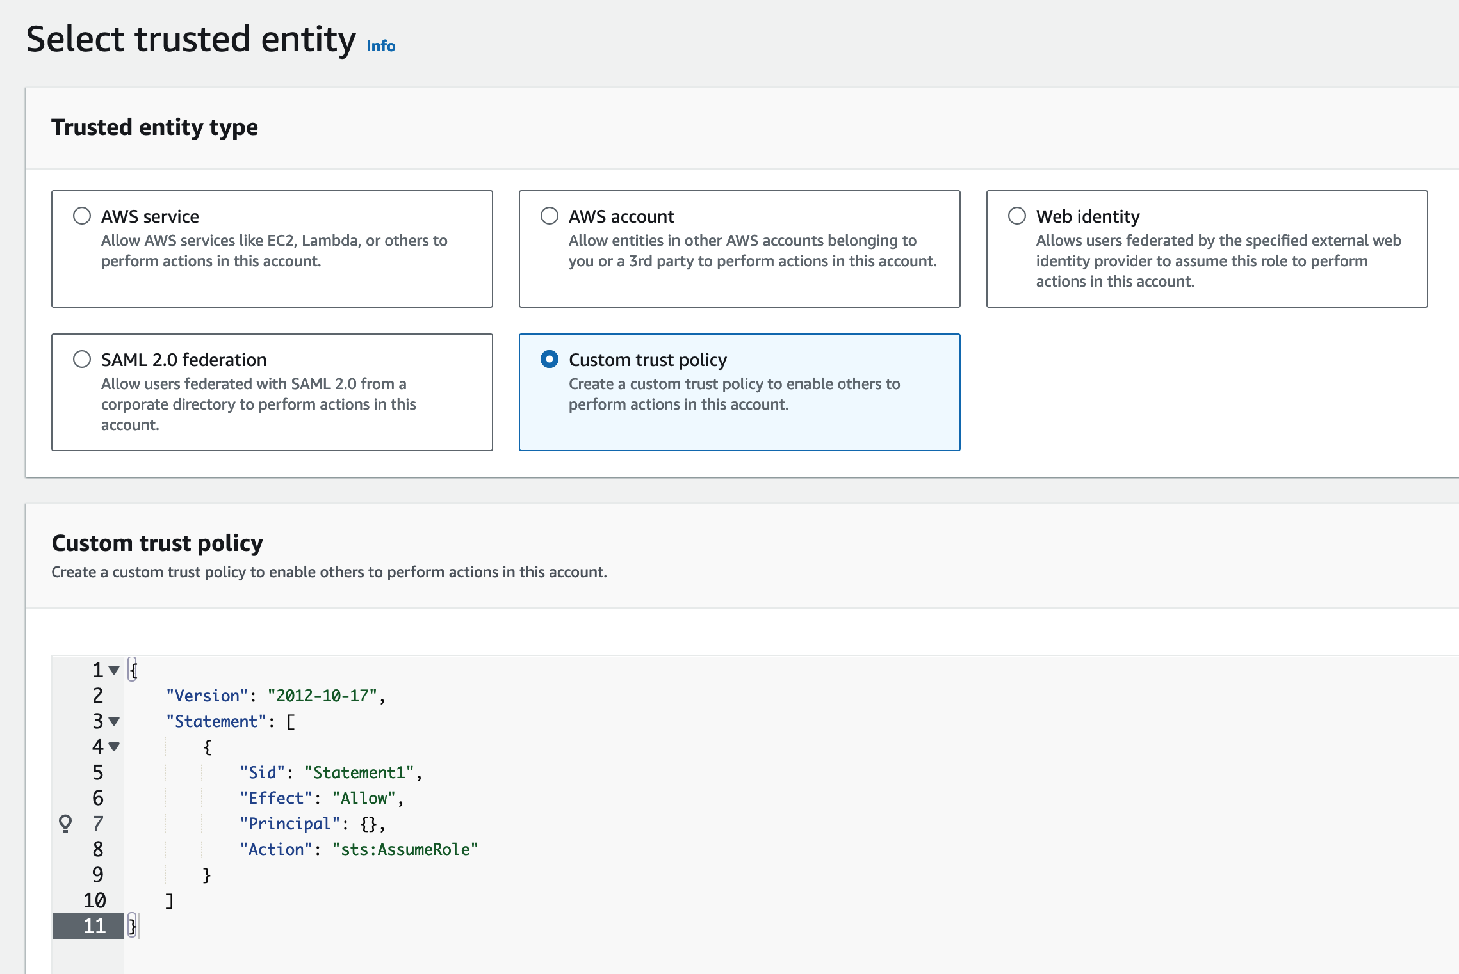Click the "Allow" effect value on line 6
The image size is (1459, 974).
(x=364, y=798)
